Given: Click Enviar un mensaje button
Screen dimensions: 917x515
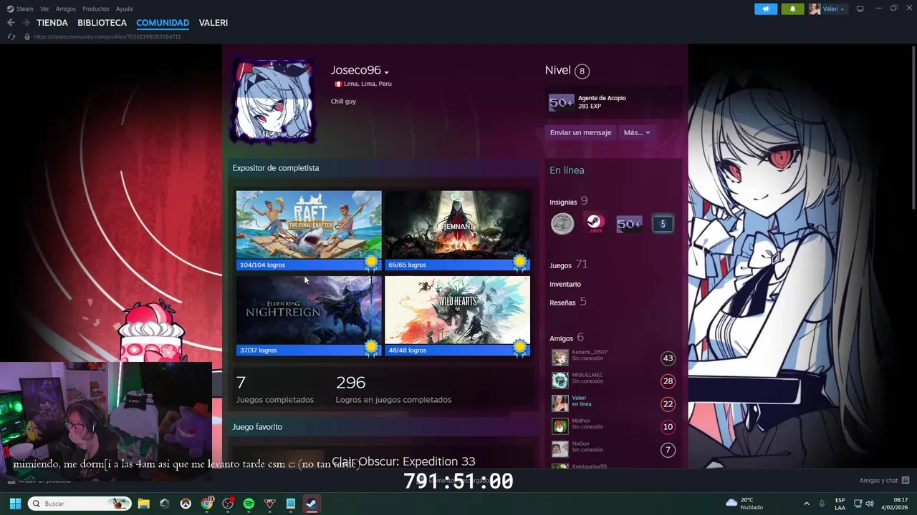Looking at the screenshot, I should click(x=580, y=132).
